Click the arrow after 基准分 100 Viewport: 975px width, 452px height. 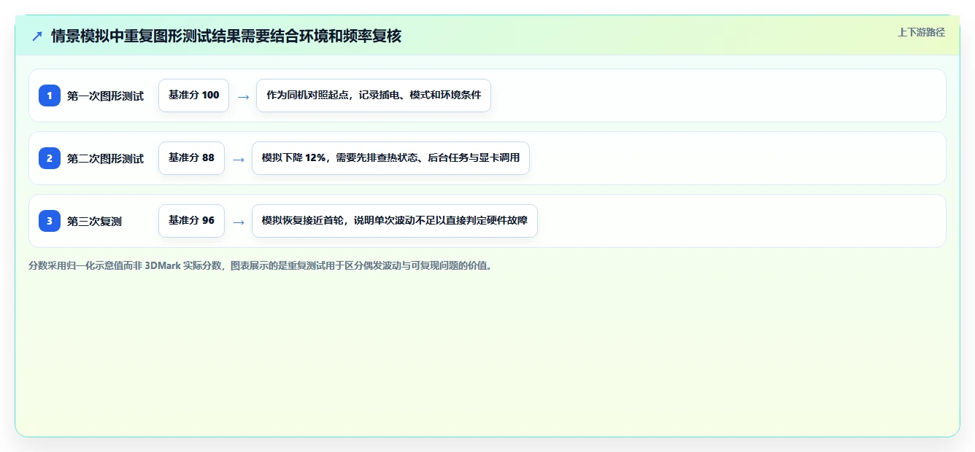243,96
